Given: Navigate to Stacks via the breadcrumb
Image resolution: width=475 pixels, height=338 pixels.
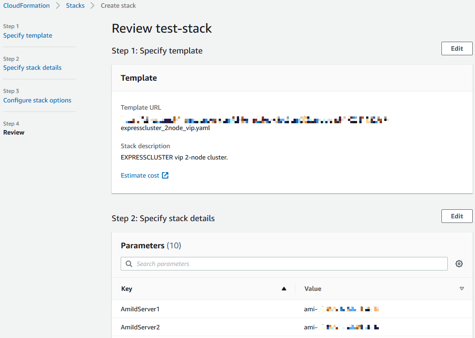Looking at the screenshot, I should pyautogui.click(x=75, y=5).
